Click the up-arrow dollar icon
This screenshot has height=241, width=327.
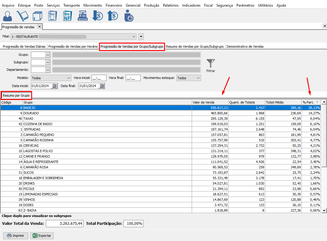(x=112, y=16)
